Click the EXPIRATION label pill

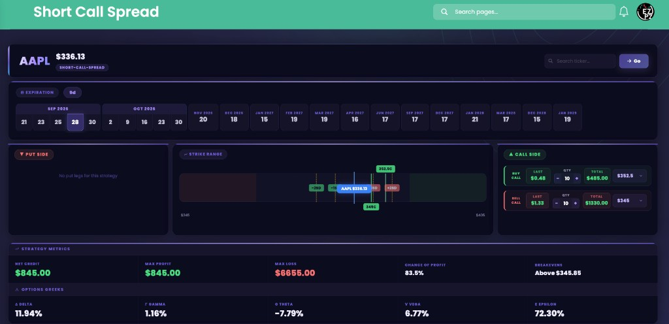(37, 92)
